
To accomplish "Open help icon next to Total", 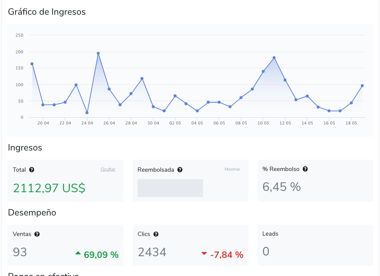I will pyautogui.click(x=32, y=170).
